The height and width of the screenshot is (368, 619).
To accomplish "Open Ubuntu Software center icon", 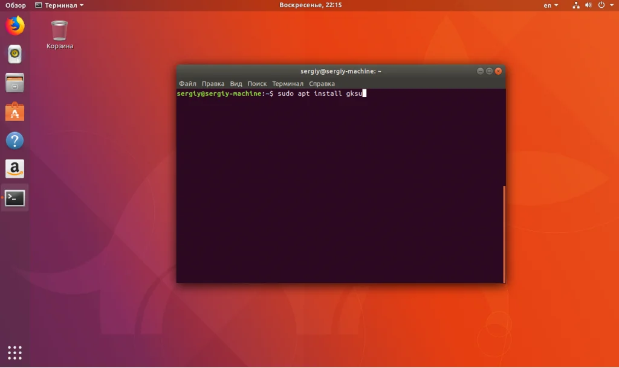I will (x=15, y=112).
